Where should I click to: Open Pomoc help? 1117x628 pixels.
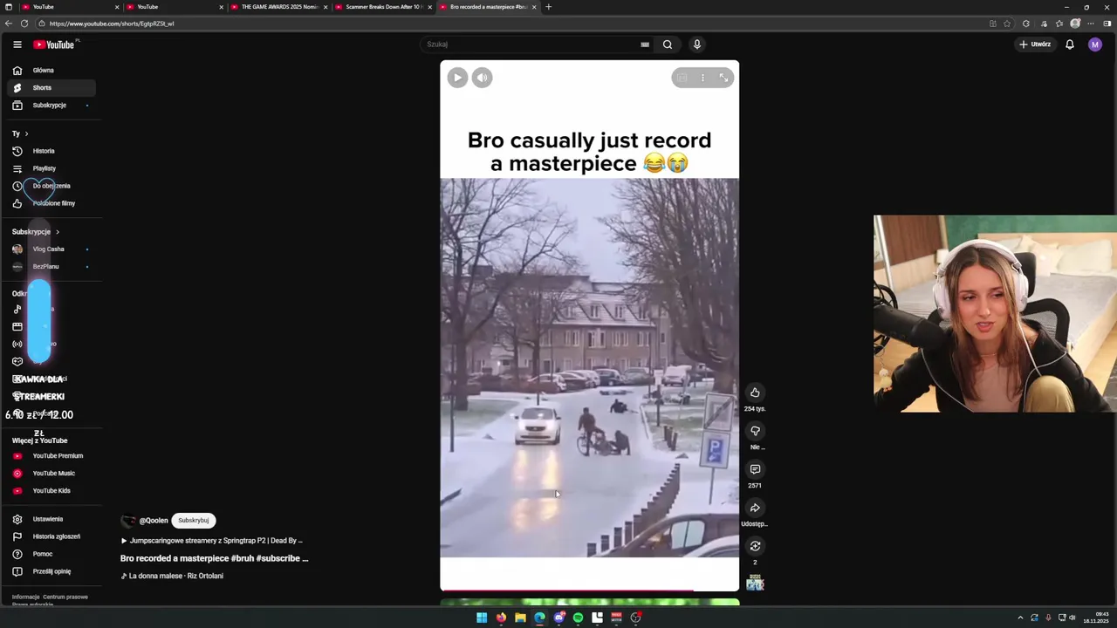[51, 554]
